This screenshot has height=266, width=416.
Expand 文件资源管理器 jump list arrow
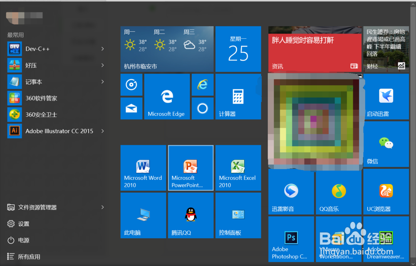point(103,207)
